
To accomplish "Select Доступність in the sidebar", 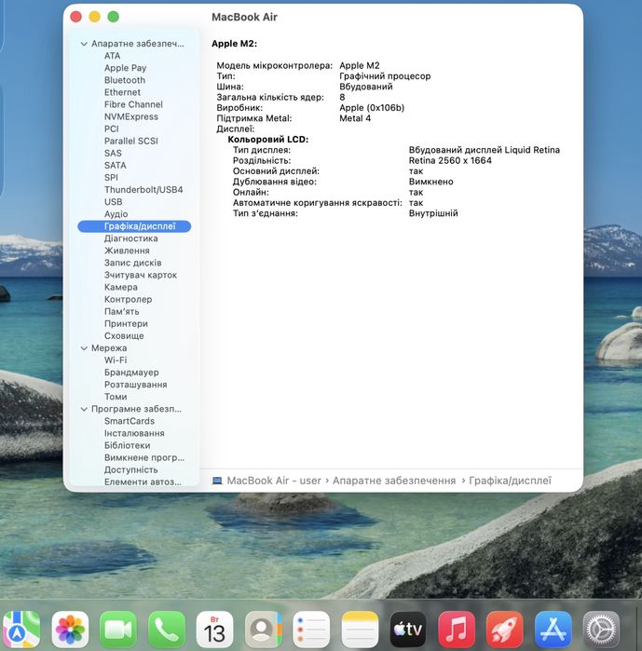I will tap(130, 469).
